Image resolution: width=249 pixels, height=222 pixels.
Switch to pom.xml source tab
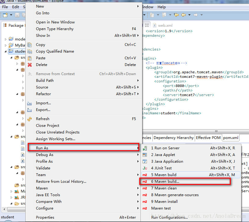(x=231, y=138)
